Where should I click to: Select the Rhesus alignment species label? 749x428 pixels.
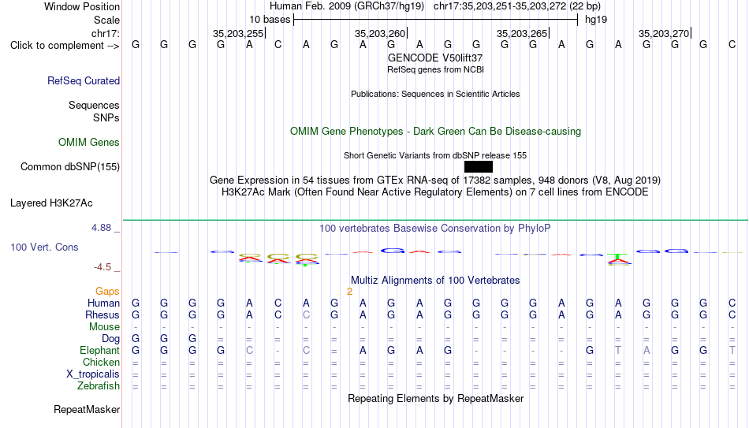pos(102,315)
